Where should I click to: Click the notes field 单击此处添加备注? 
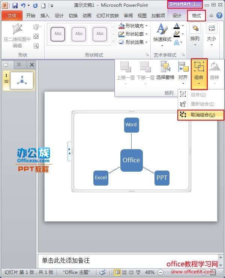[x=128, y=261]
